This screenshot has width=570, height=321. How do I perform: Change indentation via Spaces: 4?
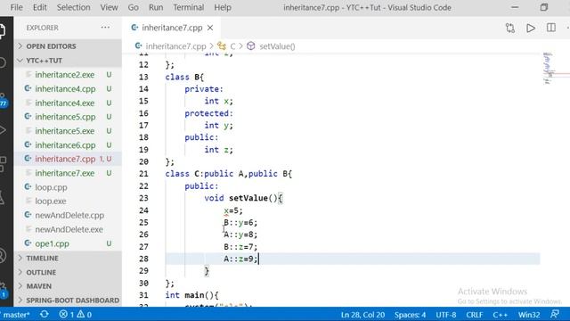click(410, 315)
